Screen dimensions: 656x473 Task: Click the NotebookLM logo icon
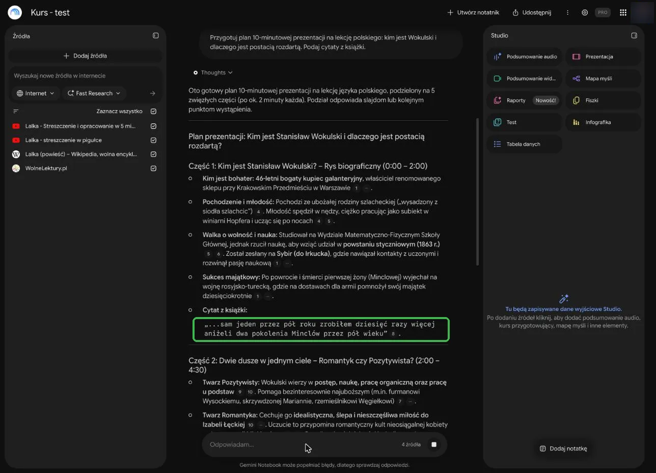click(x=15, y=12)
